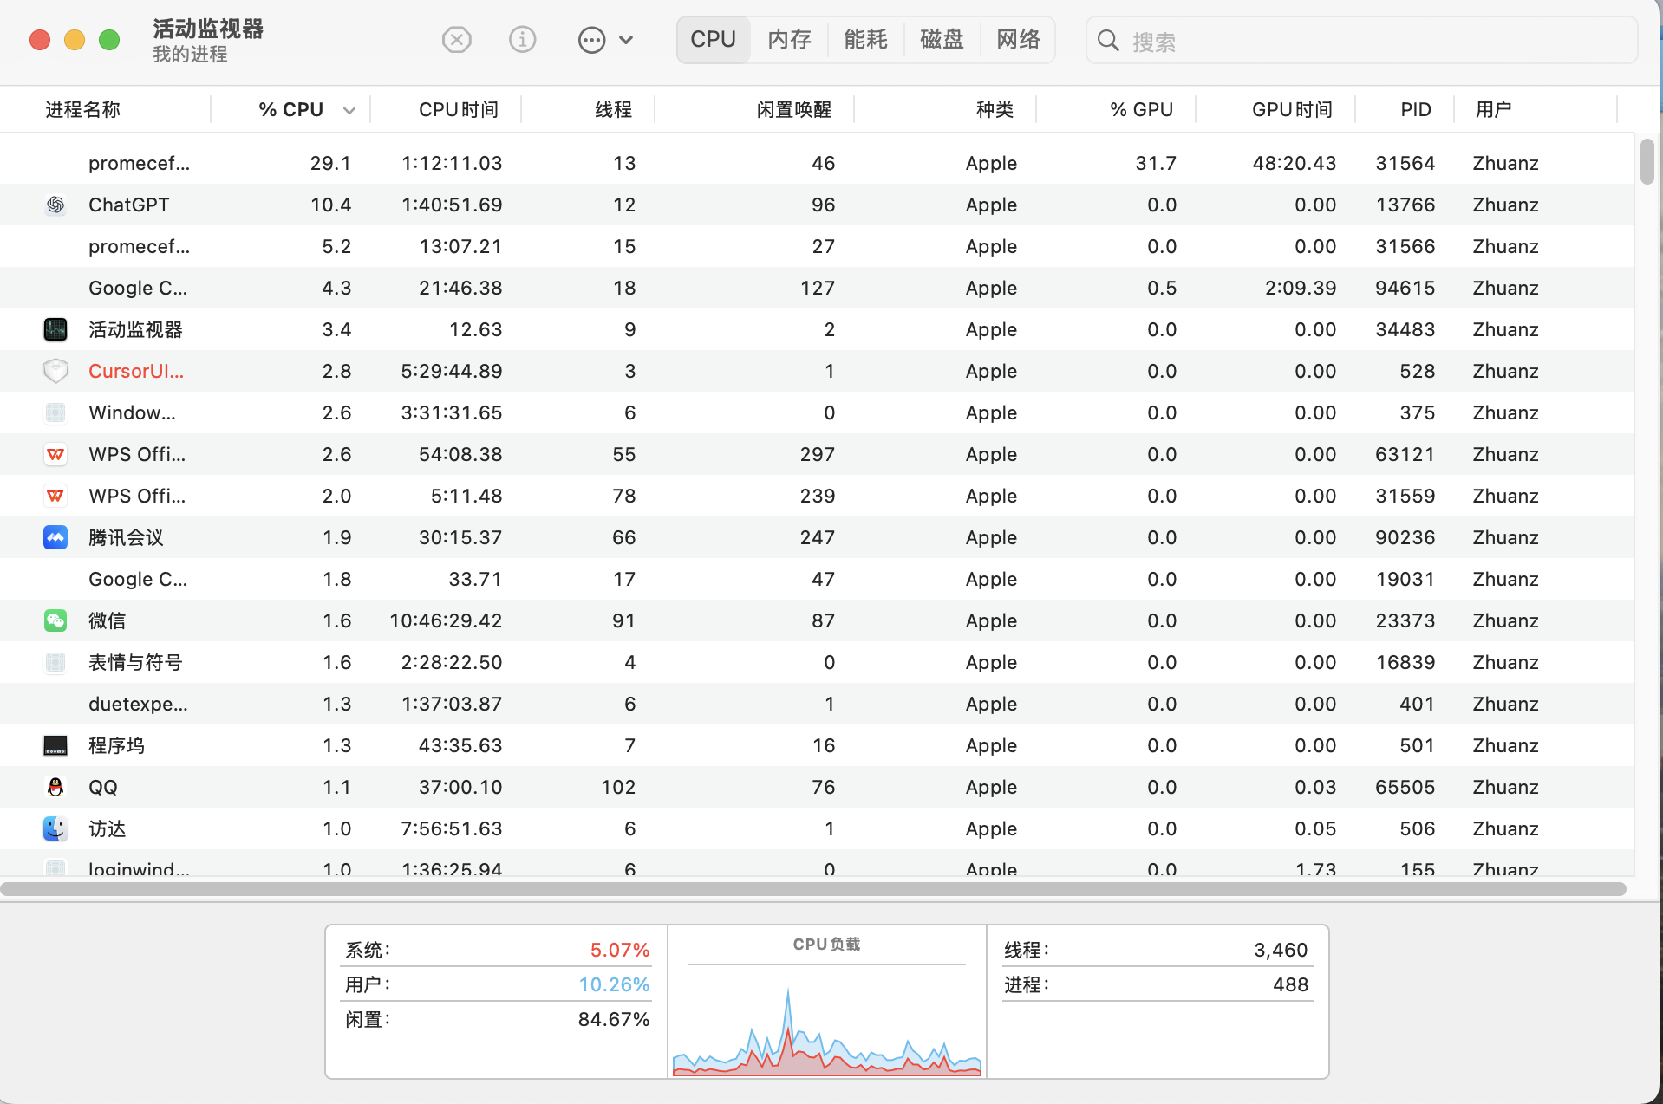Select Google C... row with PID 19031
1663x1104 pixels.
tap(817, 579)
